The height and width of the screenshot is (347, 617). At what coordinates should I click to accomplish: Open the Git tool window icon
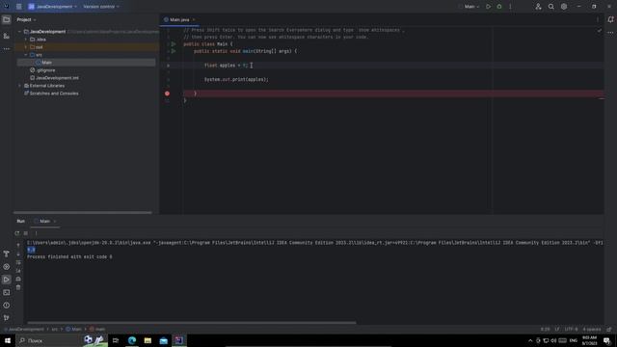pyautogui.click(x=7, y=317)
